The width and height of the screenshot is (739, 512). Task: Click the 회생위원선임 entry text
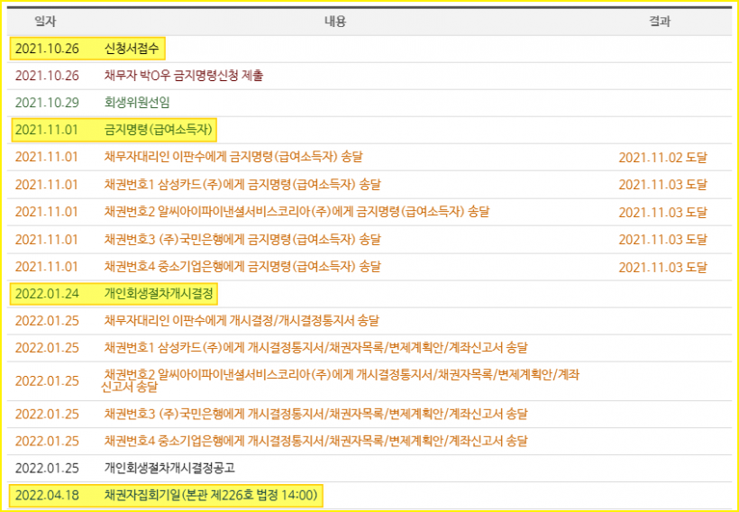[137, 103]
